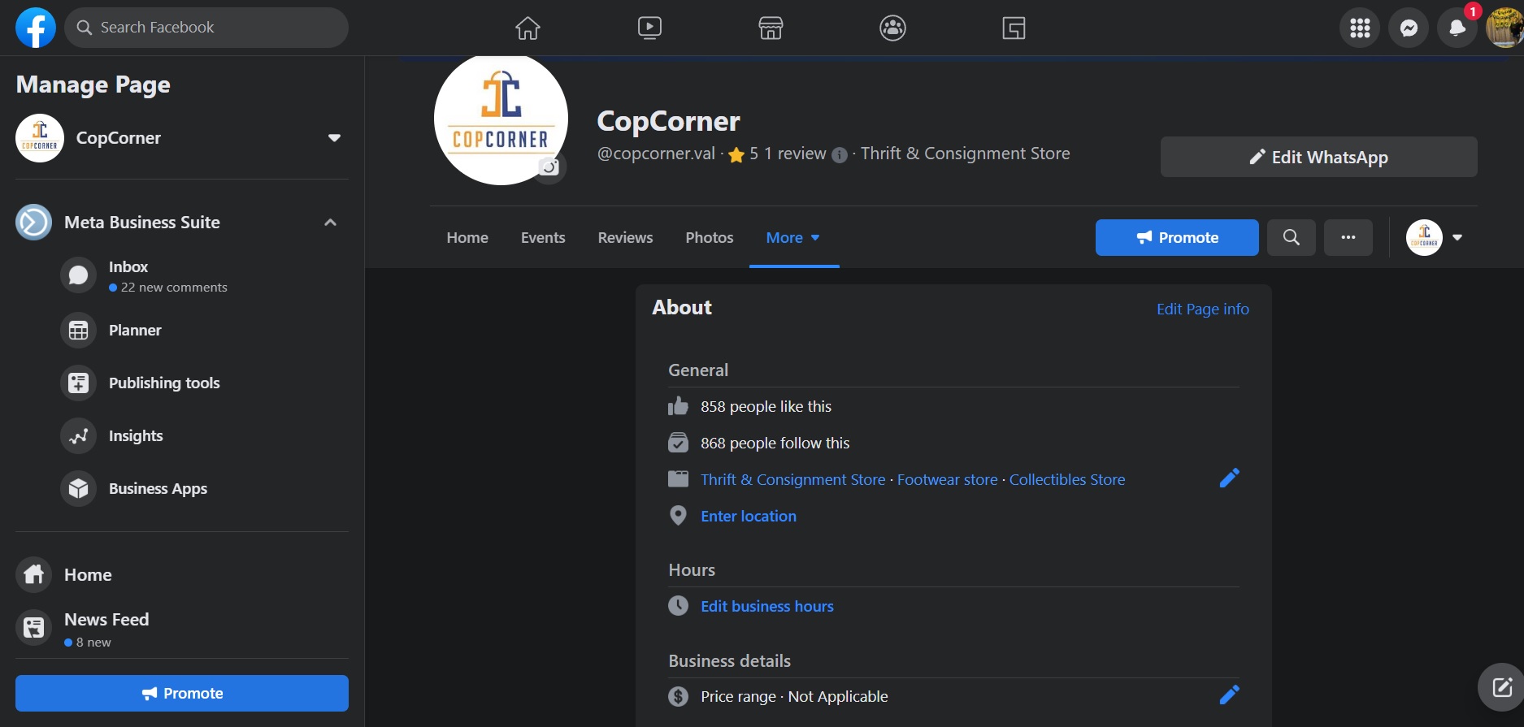The height and width of the screenshot is (727, 1524).
Task: Click the Edit WhatsApp button
Action: pyautogui.click(x=1318, y=157)
